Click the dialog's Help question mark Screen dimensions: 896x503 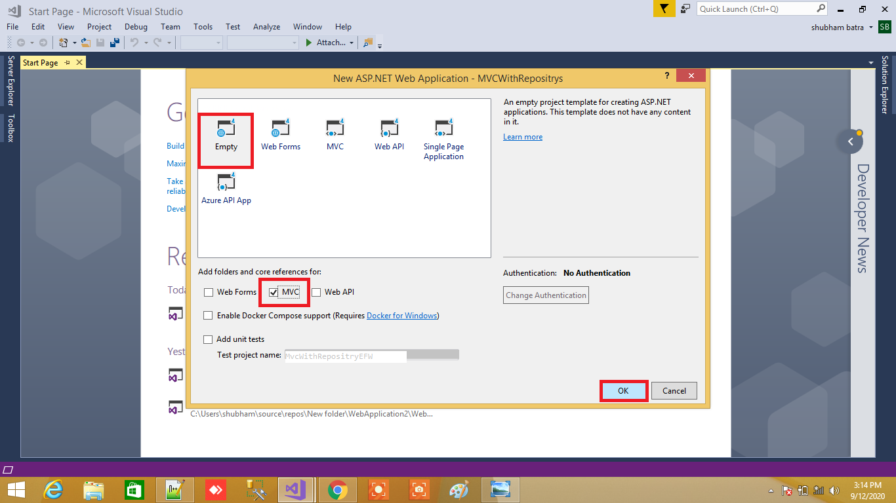pos(667,76)
